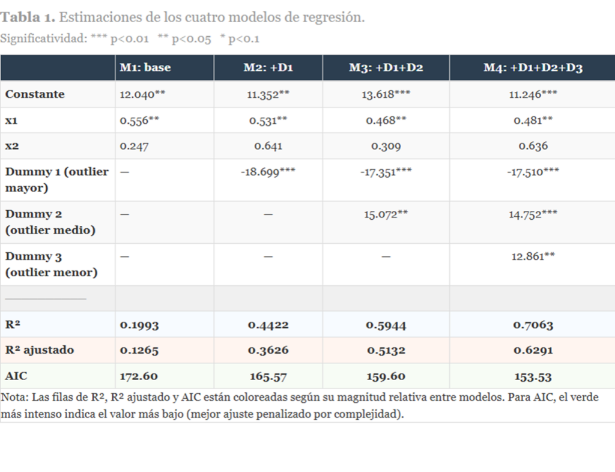Click the Constante row label

click(x=35, y=94)
